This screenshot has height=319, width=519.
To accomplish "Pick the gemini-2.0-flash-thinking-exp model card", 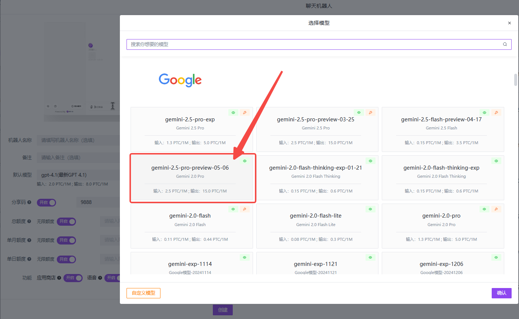I will (x=443, y=178).
